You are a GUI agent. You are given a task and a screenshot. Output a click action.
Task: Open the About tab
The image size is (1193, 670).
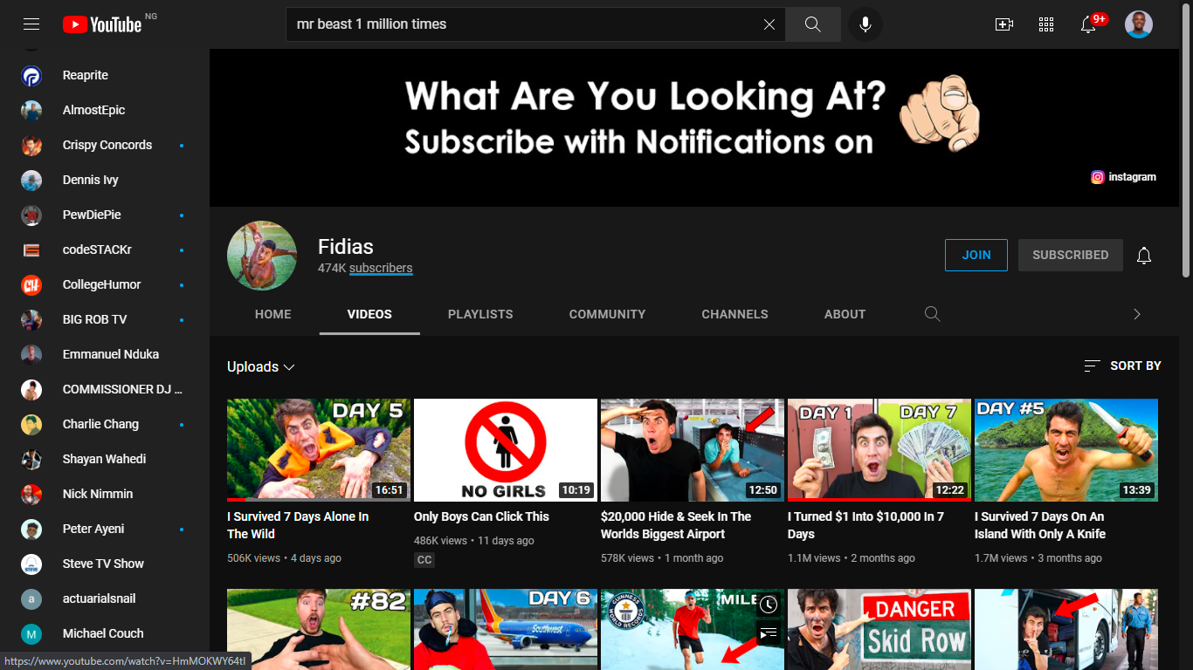pyautogui.click(x=845, y=314)
